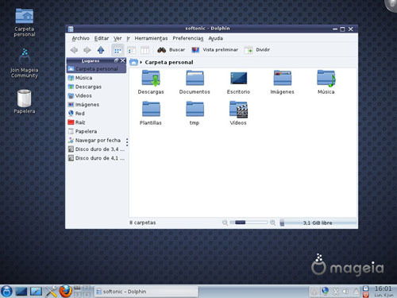Click the home folder icon in breadcrumb

(x=134, y=62)
